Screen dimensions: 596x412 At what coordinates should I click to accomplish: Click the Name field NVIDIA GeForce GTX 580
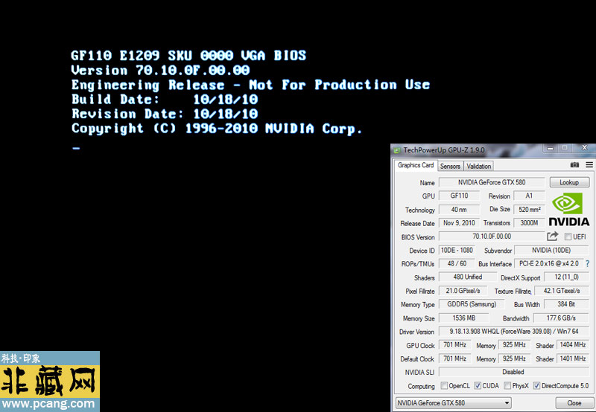pyautogui.click(x=492, y=182)
